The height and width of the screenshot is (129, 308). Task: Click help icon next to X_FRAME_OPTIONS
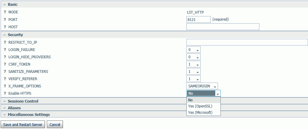coord(5,86)
